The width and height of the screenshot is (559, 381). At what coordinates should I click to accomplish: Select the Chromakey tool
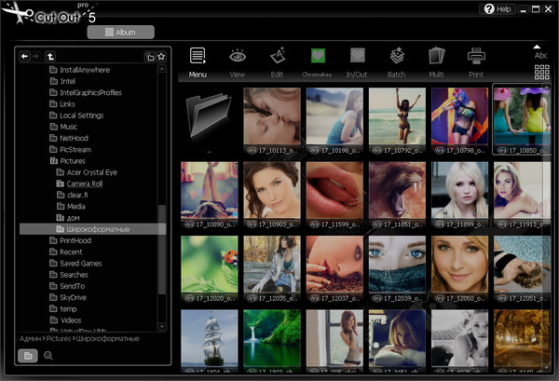(x=318, y=58)
